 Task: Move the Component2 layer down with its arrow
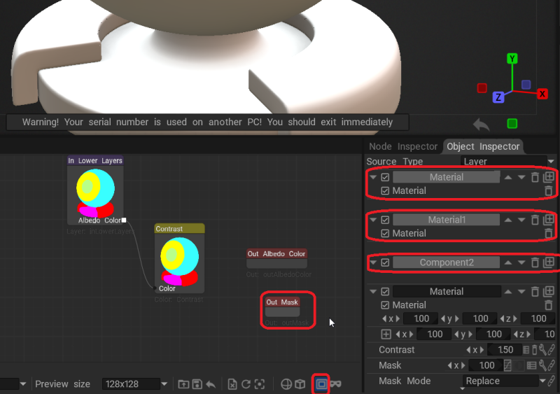(521, 262)
